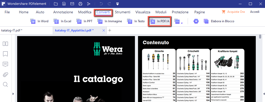Switch to katalog-IT.pdf tab
This screenshot has height=102, width=265.
[x=12, y=30]
